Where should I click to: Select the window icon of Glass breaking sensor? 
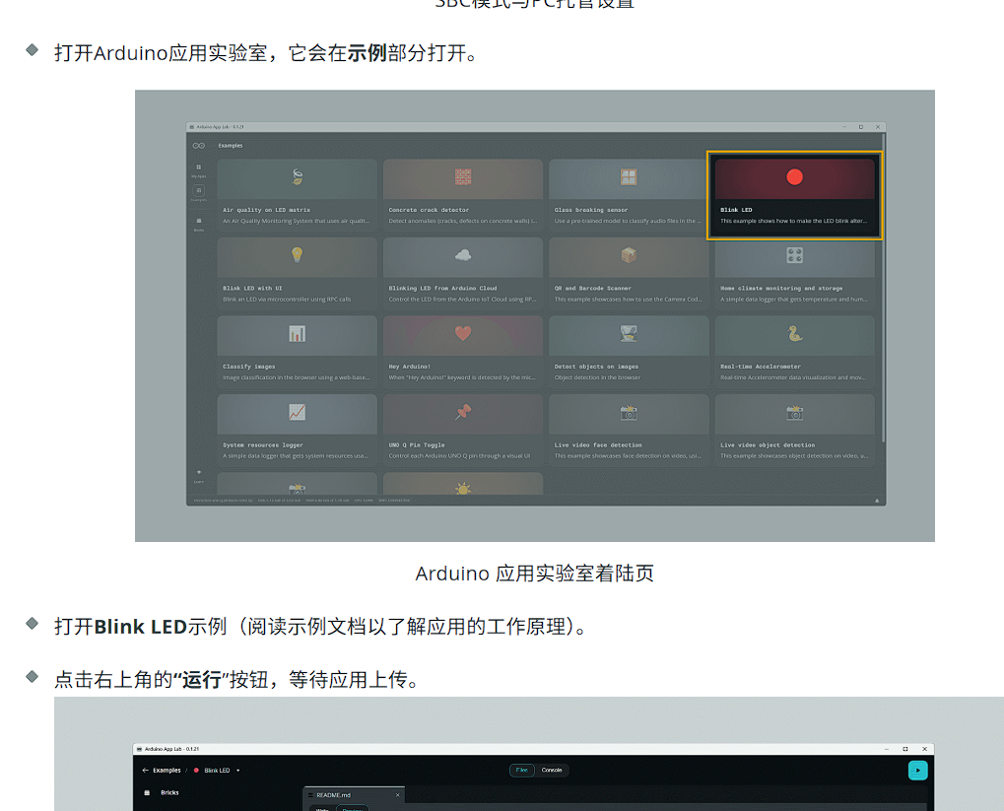(x=629, y=176)
